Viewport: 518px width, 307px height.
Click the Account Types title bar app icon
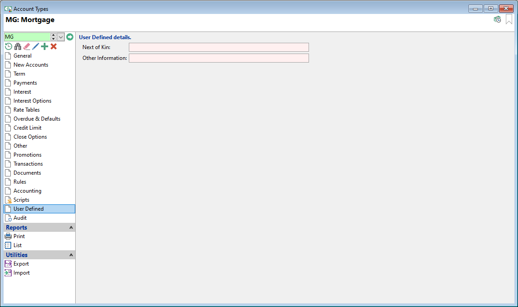(x=8, y=9)
